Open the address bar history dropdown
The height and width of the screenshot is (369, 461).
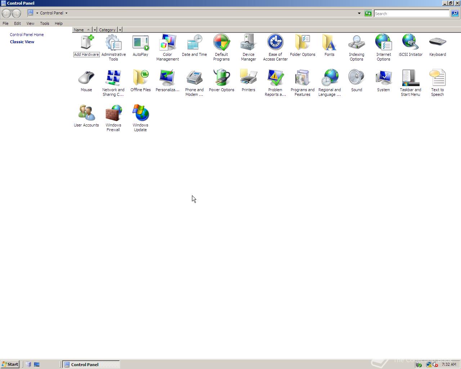click(x=359, y=13)
